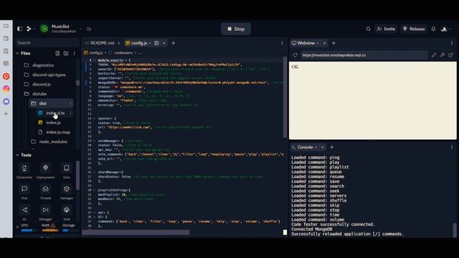Click the new file icon in Files
This screenshot has width=459, height=258.
(57, 53)
